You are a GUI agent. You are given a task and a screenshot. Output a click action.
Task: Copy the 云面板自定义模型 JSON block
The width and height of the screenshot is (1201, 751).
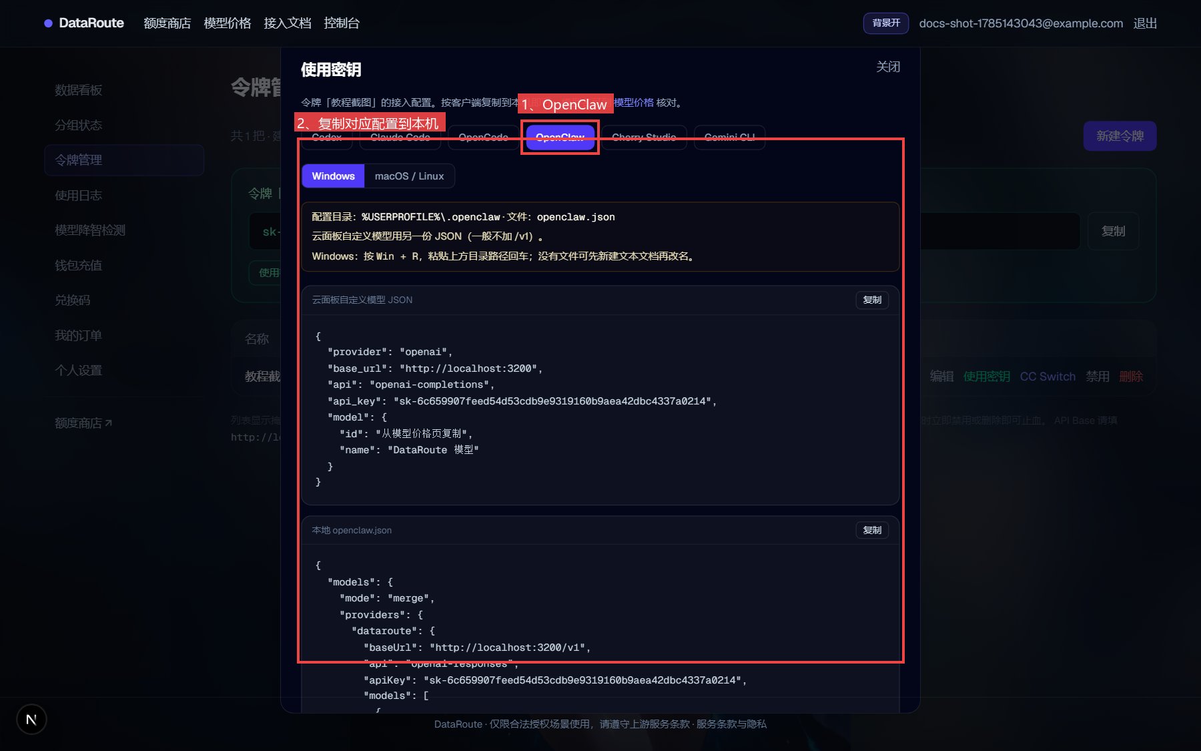pyautogui.click(x=872, y=300)
